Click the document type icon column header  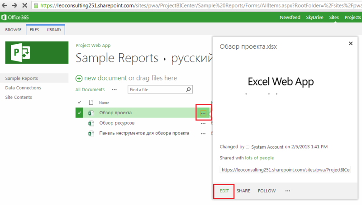(91, 102)
